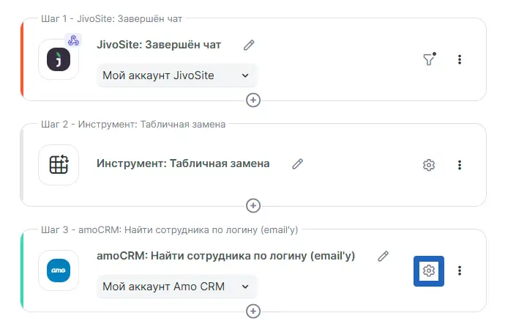Viewport: 505px width, 324px height.
Task: Add a step after amoCRM step
Action: pos(253,312)
